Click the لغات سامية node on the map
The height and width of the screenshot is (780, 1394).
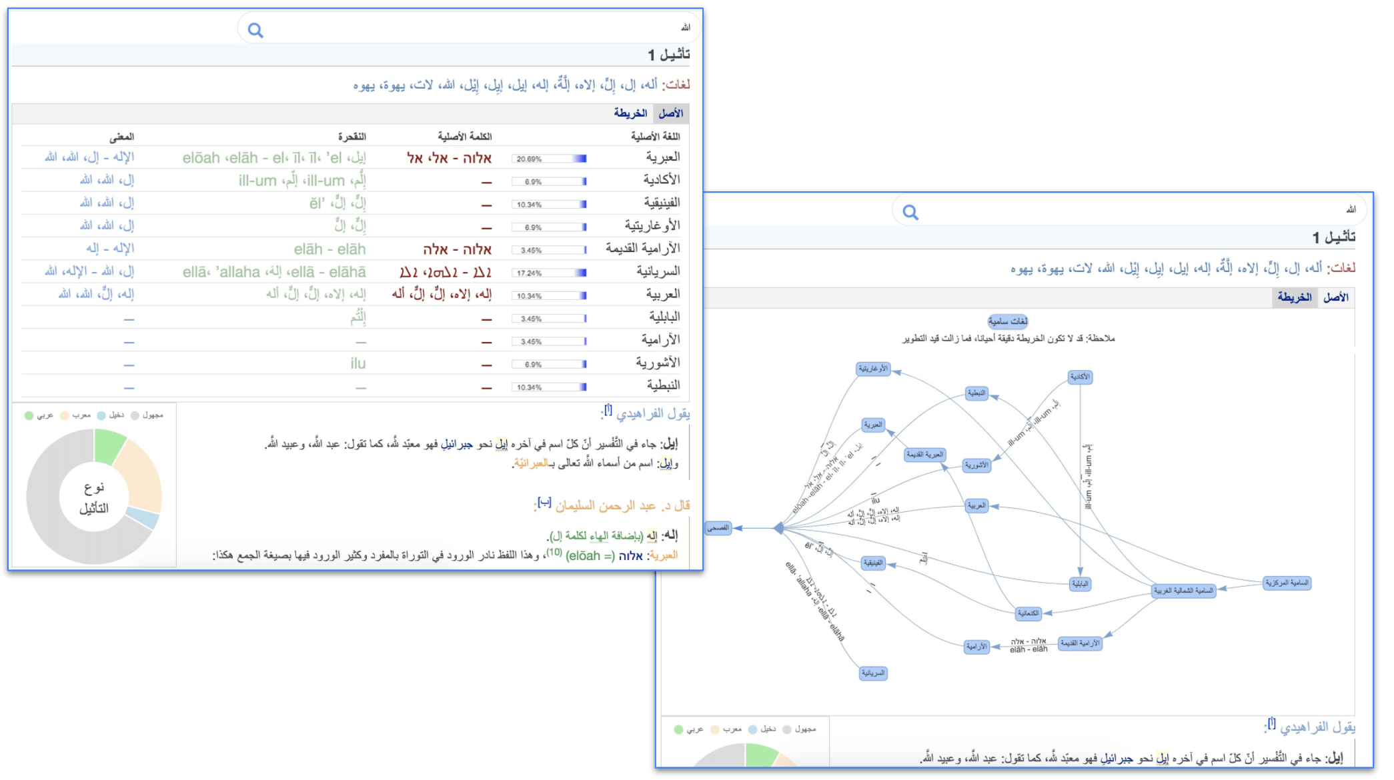point(1008,321)
